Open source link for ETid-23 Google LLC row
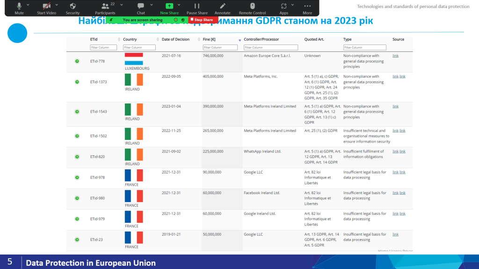The image size is (479, 269). (x=395, y=234)
